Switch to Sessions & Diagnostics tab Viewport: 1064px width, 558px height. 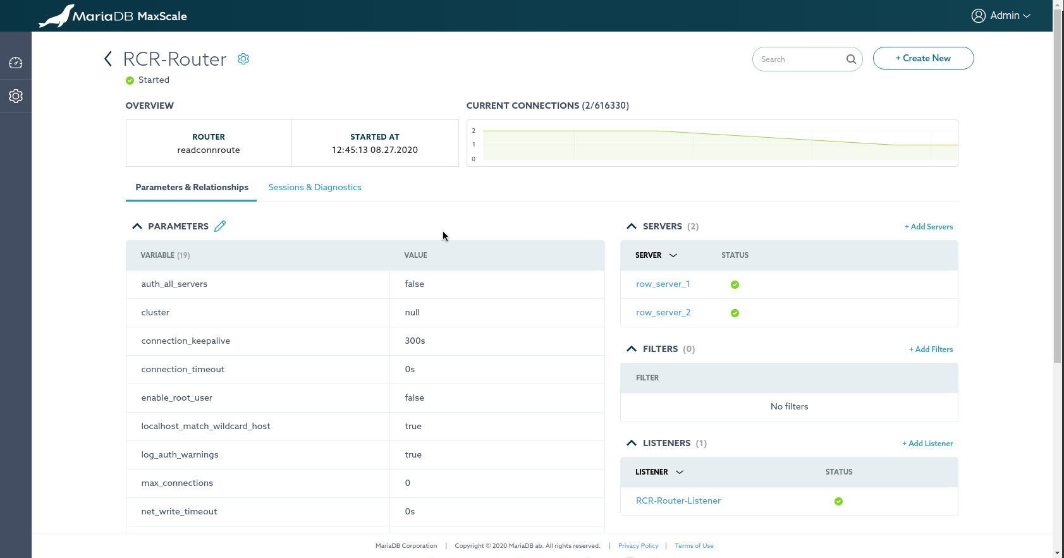tap(315, 187)
